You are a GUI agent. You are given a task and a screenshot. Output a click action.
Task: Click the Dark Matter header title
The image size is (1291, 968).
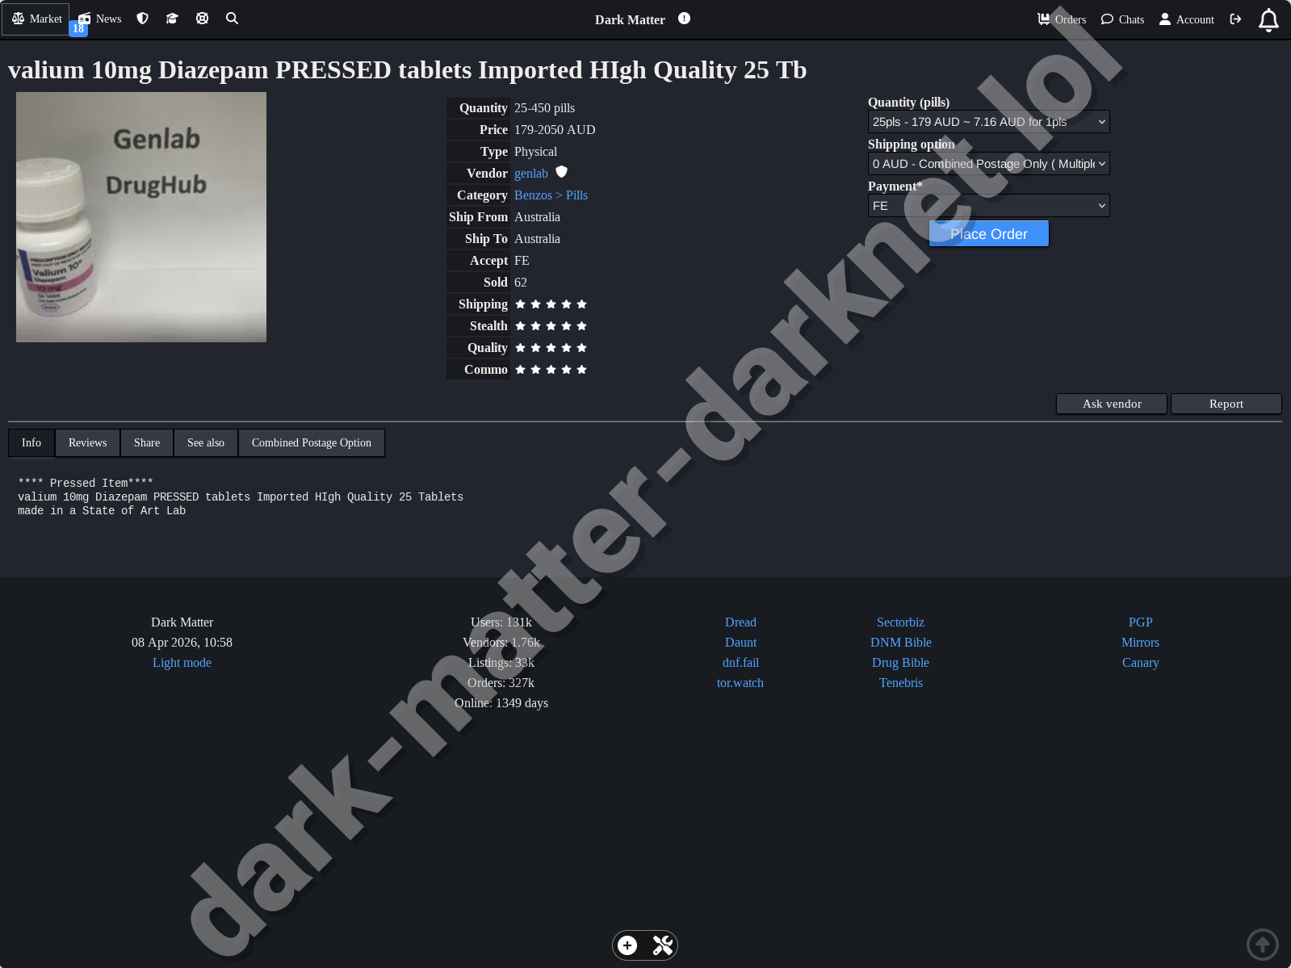pos(630,19)
